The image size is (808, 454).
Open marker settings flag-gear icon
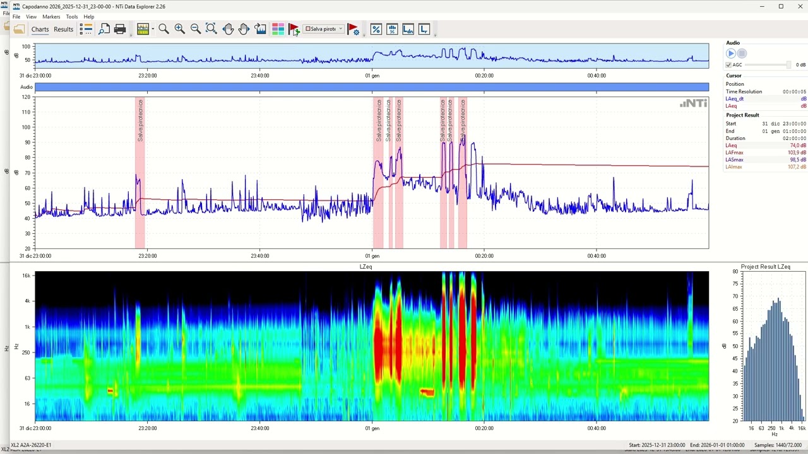353,29
